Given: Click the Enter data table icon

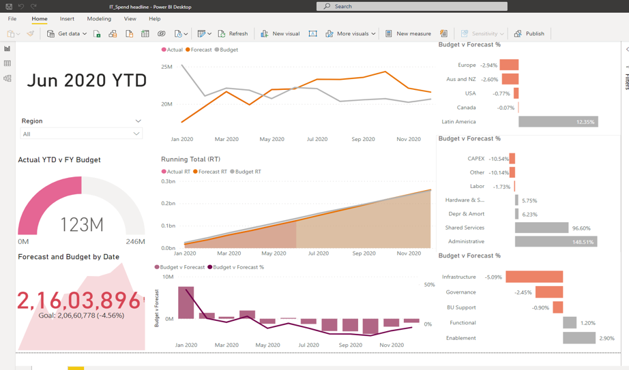Looking at the screenshot, I should [145, 33].
